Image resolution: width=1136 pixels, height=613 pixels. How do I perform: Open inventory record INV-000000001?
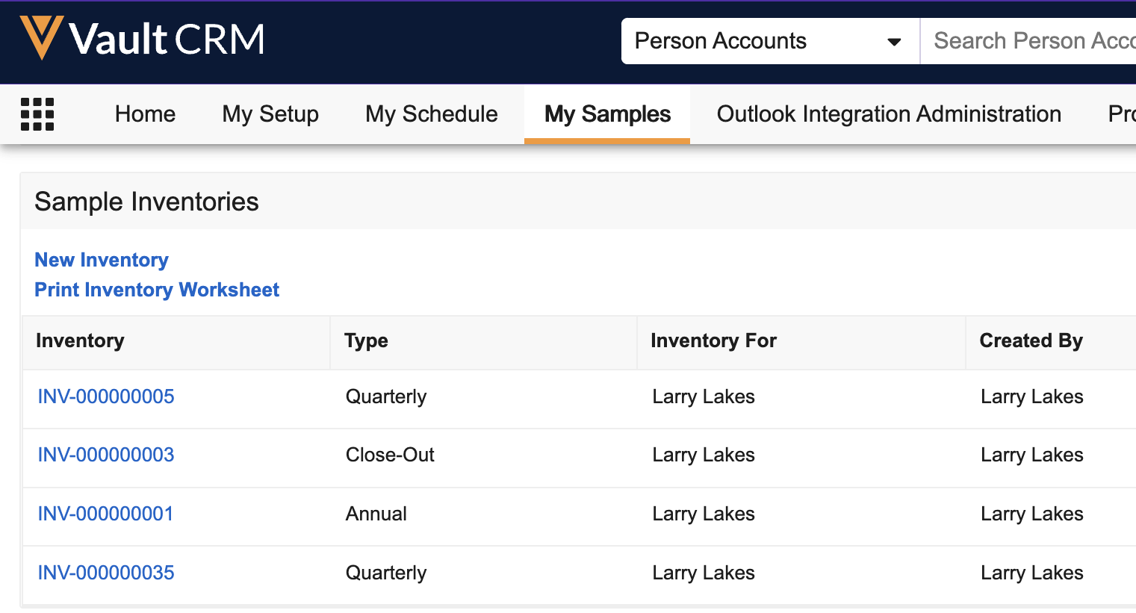coord(105,514)
